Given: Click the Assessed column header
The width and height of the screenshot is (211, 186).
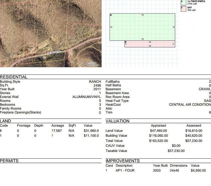Looking at the screenshot, I should click(194, 126).
